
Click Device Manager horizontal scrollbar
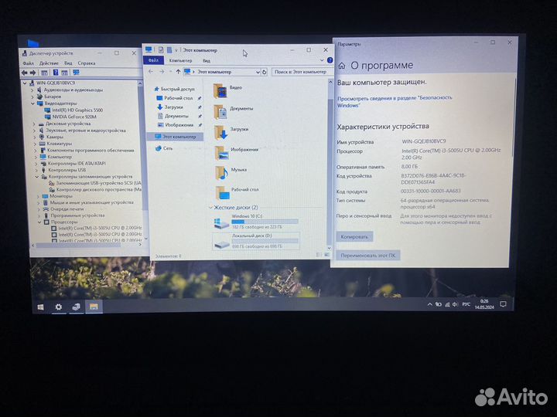[x=78, y=245]
